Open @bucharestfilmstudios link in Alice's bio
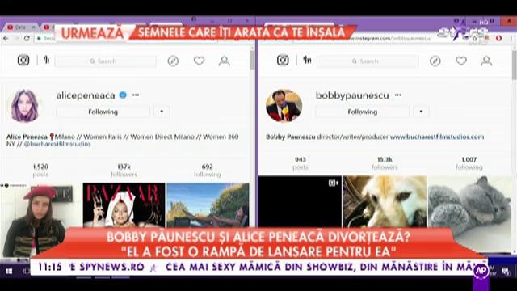This screenshot has width=517, height=291. pyautogui.click(x=57, y=144)
